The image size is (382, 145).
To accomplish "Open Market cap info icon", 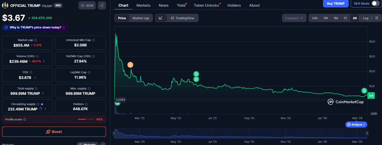I will [36, 40].
